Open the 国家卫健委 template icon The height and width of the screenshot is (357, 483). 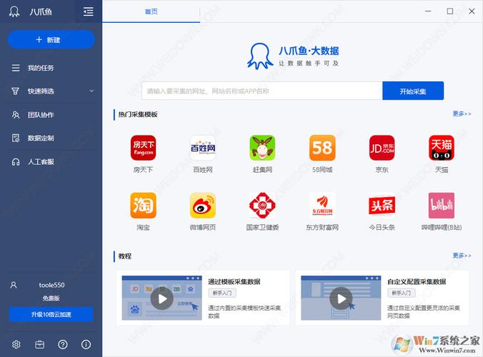pyautogui.click(x=262, y=206)
